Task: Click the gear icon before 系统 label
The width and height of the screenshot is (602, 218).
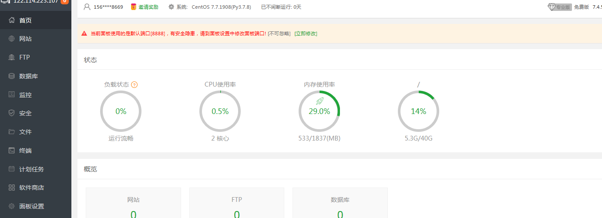Action: tap(171, 7)
